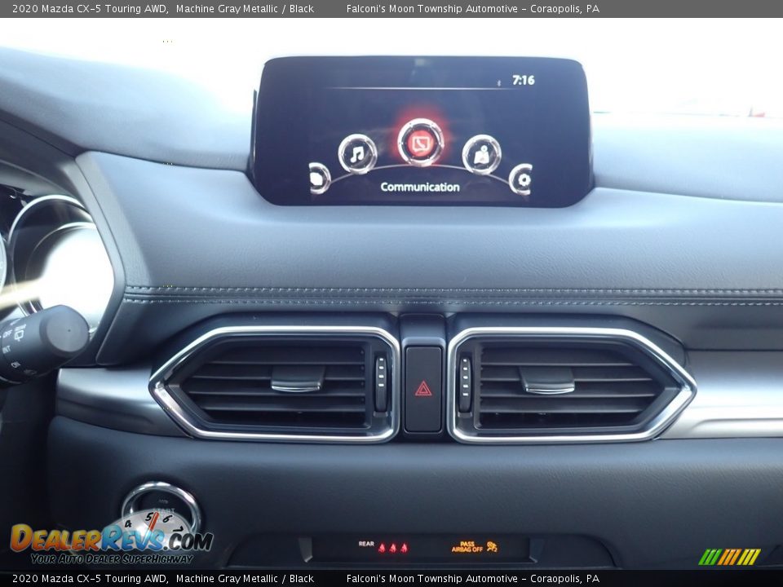Click the bottom caption 2020 Mazda CX-5 title

click(x=90, y=579)
